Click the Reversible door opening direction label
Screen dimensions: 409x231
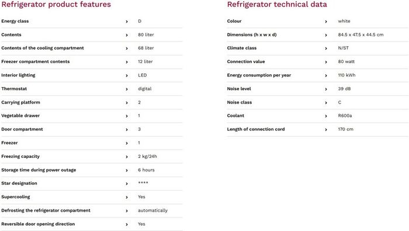tap(38, 224)
